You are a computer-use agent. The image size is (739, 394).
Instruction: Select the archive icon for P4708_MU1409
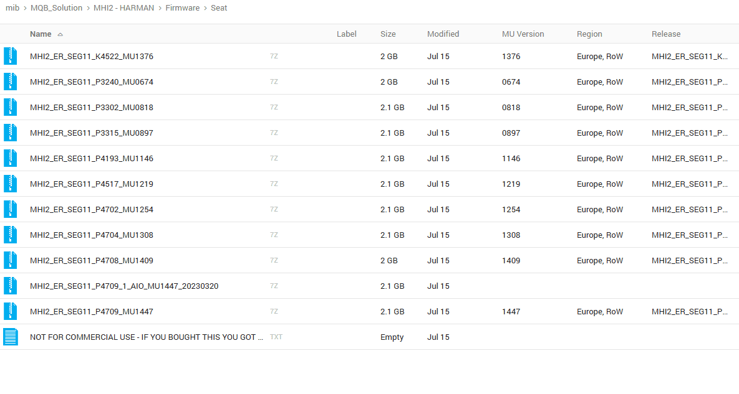tap(11, 260)
